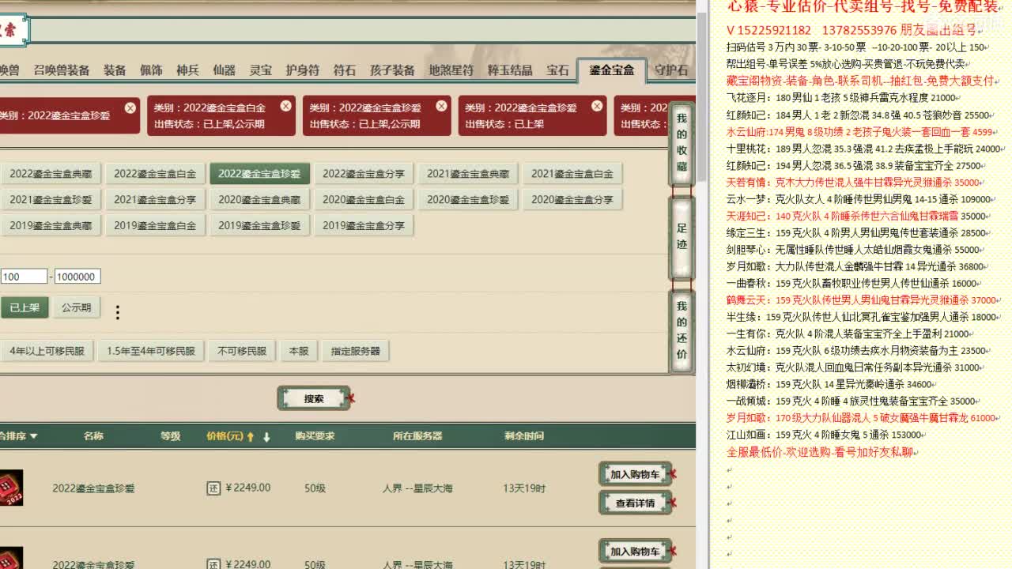This screenshot has width=1012, height=569.
Task: Select the 4年以上可移民服 filter
Action: click(x=47, y=351)
